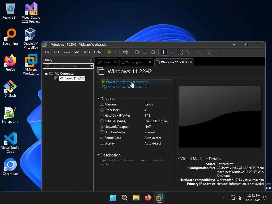Click Send Ctrl+Alt+Del toolbar icon
The height and width of the screenshot is (204, 272).
click(125, 52)
